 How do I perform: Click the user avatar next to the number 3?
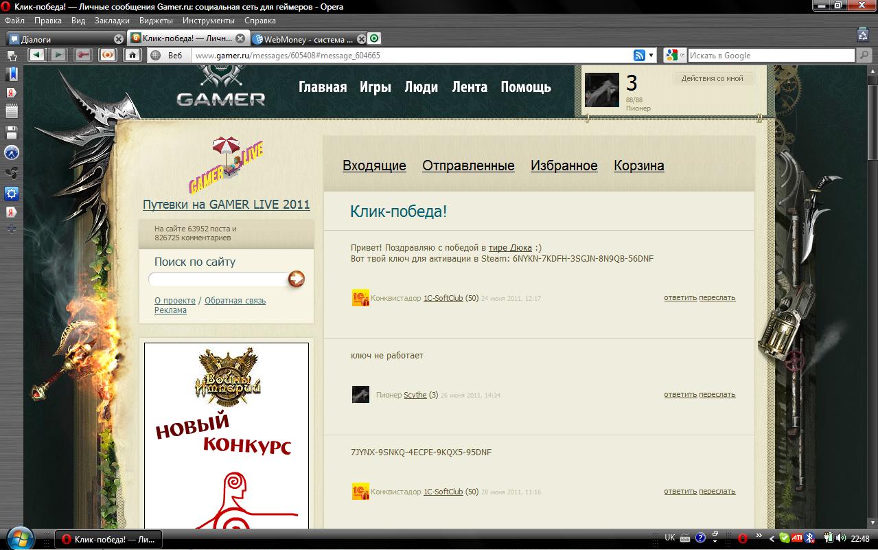(x=602, y=90)
